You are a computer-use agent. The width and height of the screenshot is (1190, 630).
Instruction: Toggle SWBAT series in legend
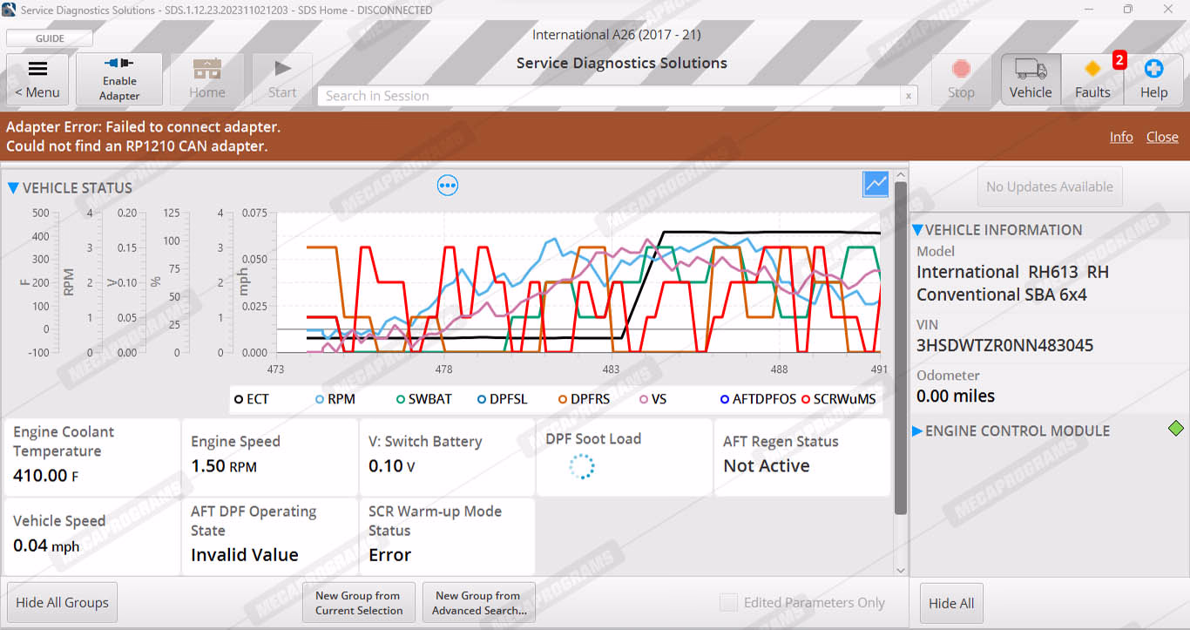(424, 399)
